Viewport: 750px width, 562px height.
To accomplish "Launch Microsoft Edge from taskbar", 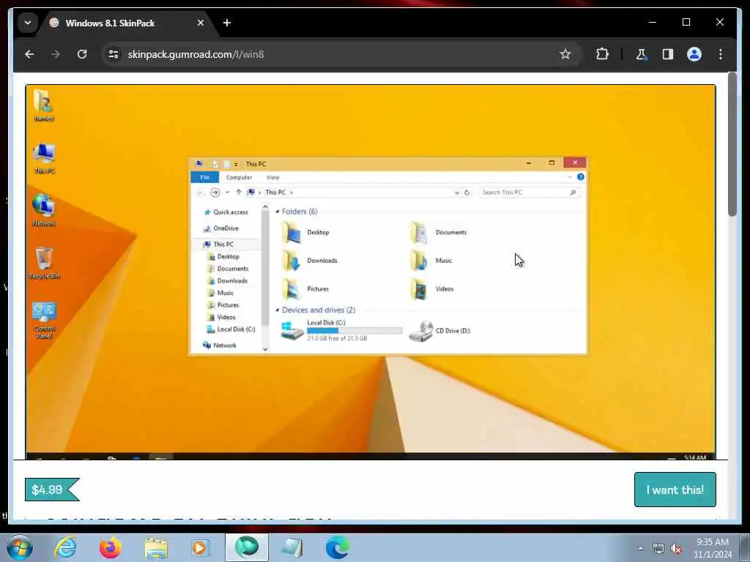I will click(x=337, y=547).
